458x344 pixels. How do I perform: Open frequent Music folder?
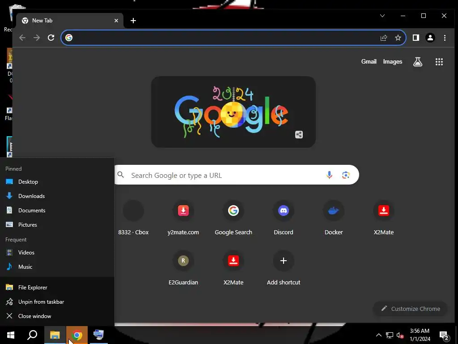click(x=57, y=267)
